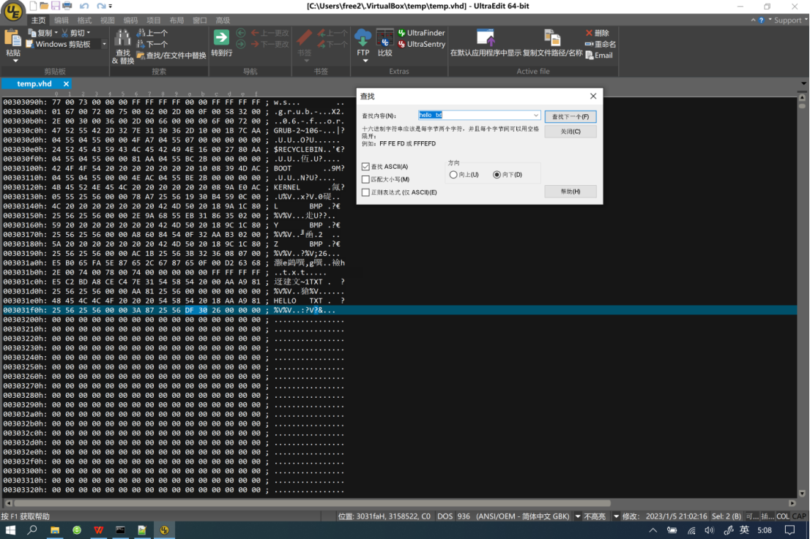Screen dimensions: 810x539
Task: Open 查找/在文件中替换 folder search
Action: coord(141,55)
